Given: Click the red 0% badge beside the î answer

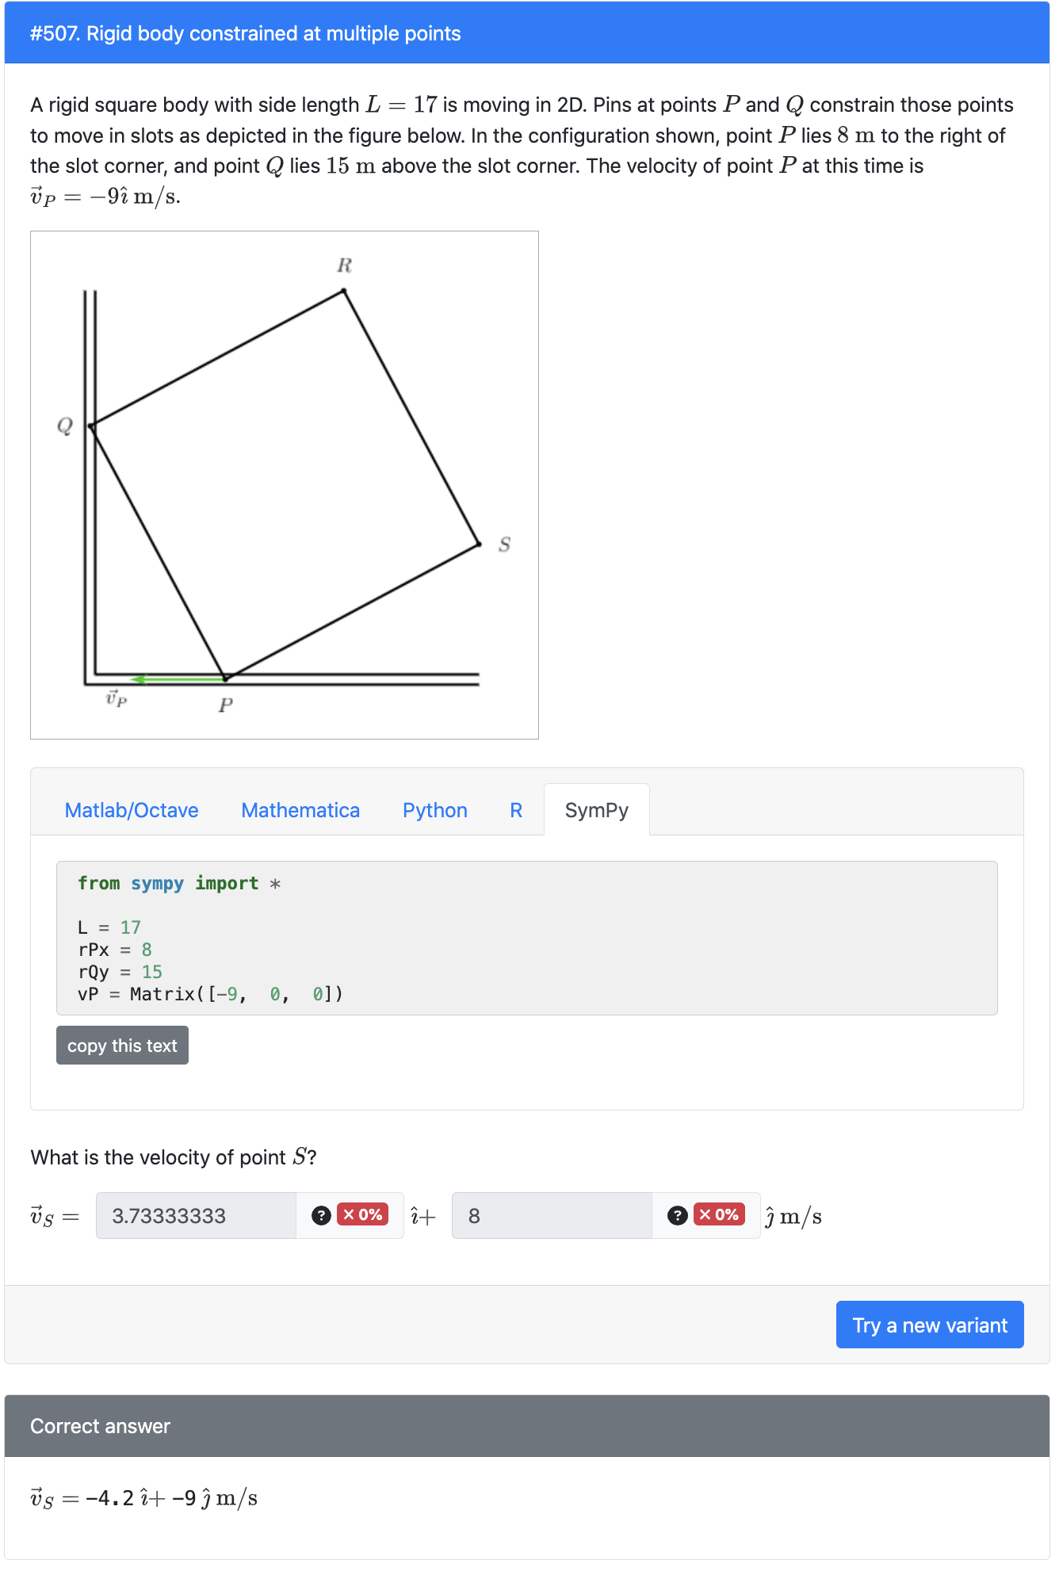Looking at the screenshot, I should pos(361,1214).
